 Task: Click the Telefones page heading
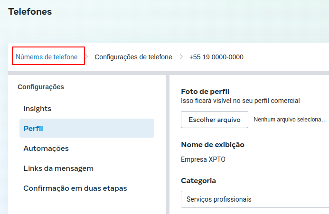30,11
